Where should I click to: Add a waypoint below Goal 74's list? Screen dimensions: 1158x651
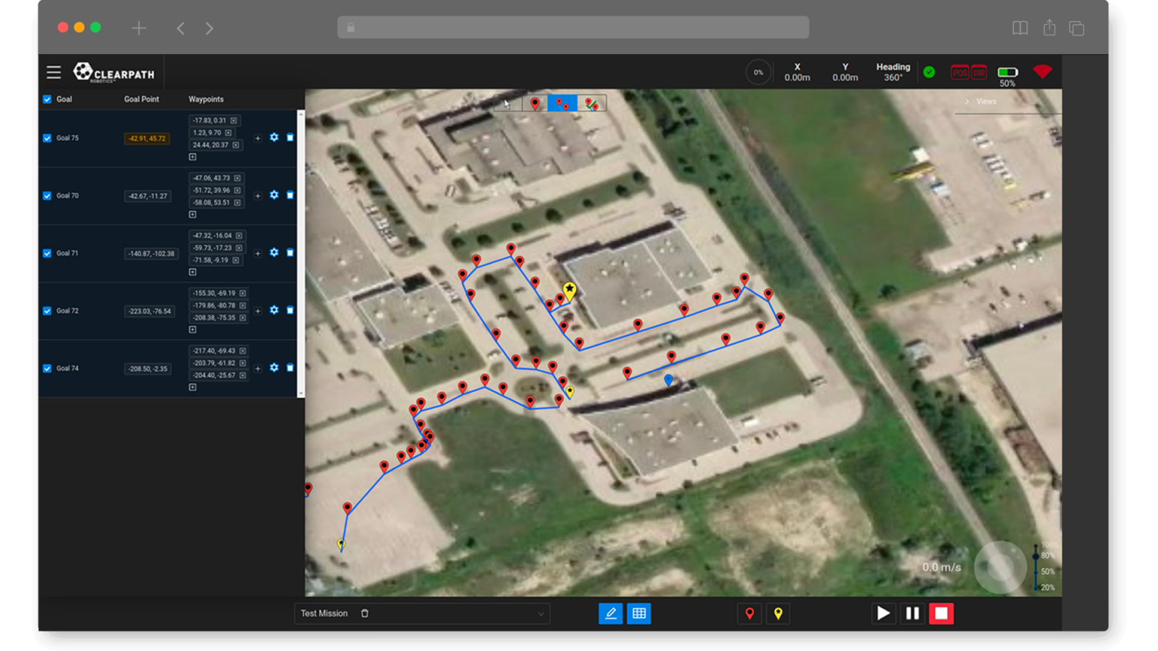click(193, 387)
